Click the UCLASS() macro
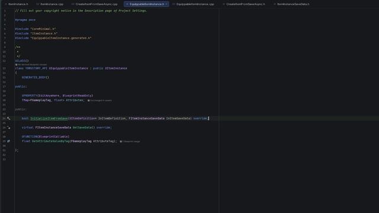 click(22, 61)
